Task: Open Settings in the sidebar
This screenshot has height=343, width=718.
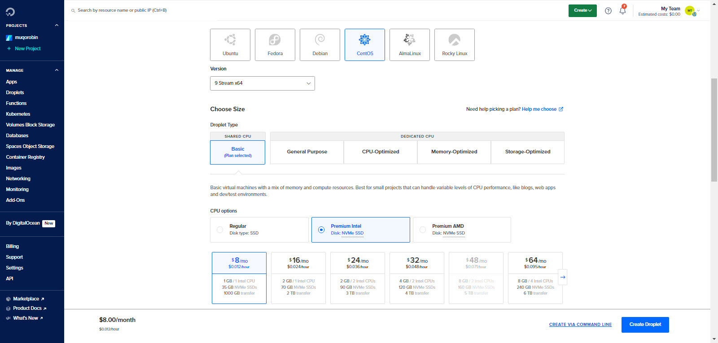Action: tap(14, 268)
